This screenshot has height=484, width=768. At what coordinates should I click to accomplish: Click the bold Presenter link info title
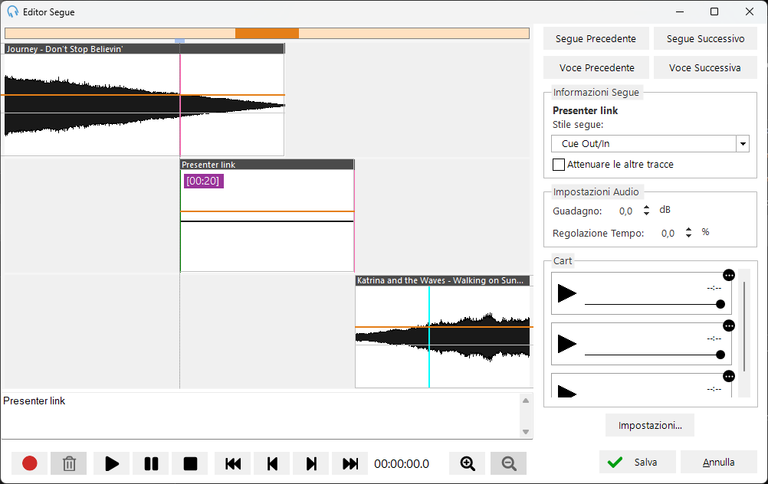click(586, 110)
